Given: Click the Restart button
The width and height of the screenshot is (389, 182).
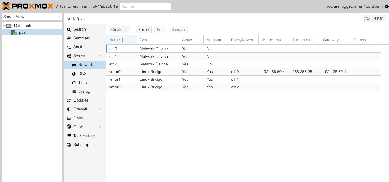Looking at the screenshot, I should point(375,18).
